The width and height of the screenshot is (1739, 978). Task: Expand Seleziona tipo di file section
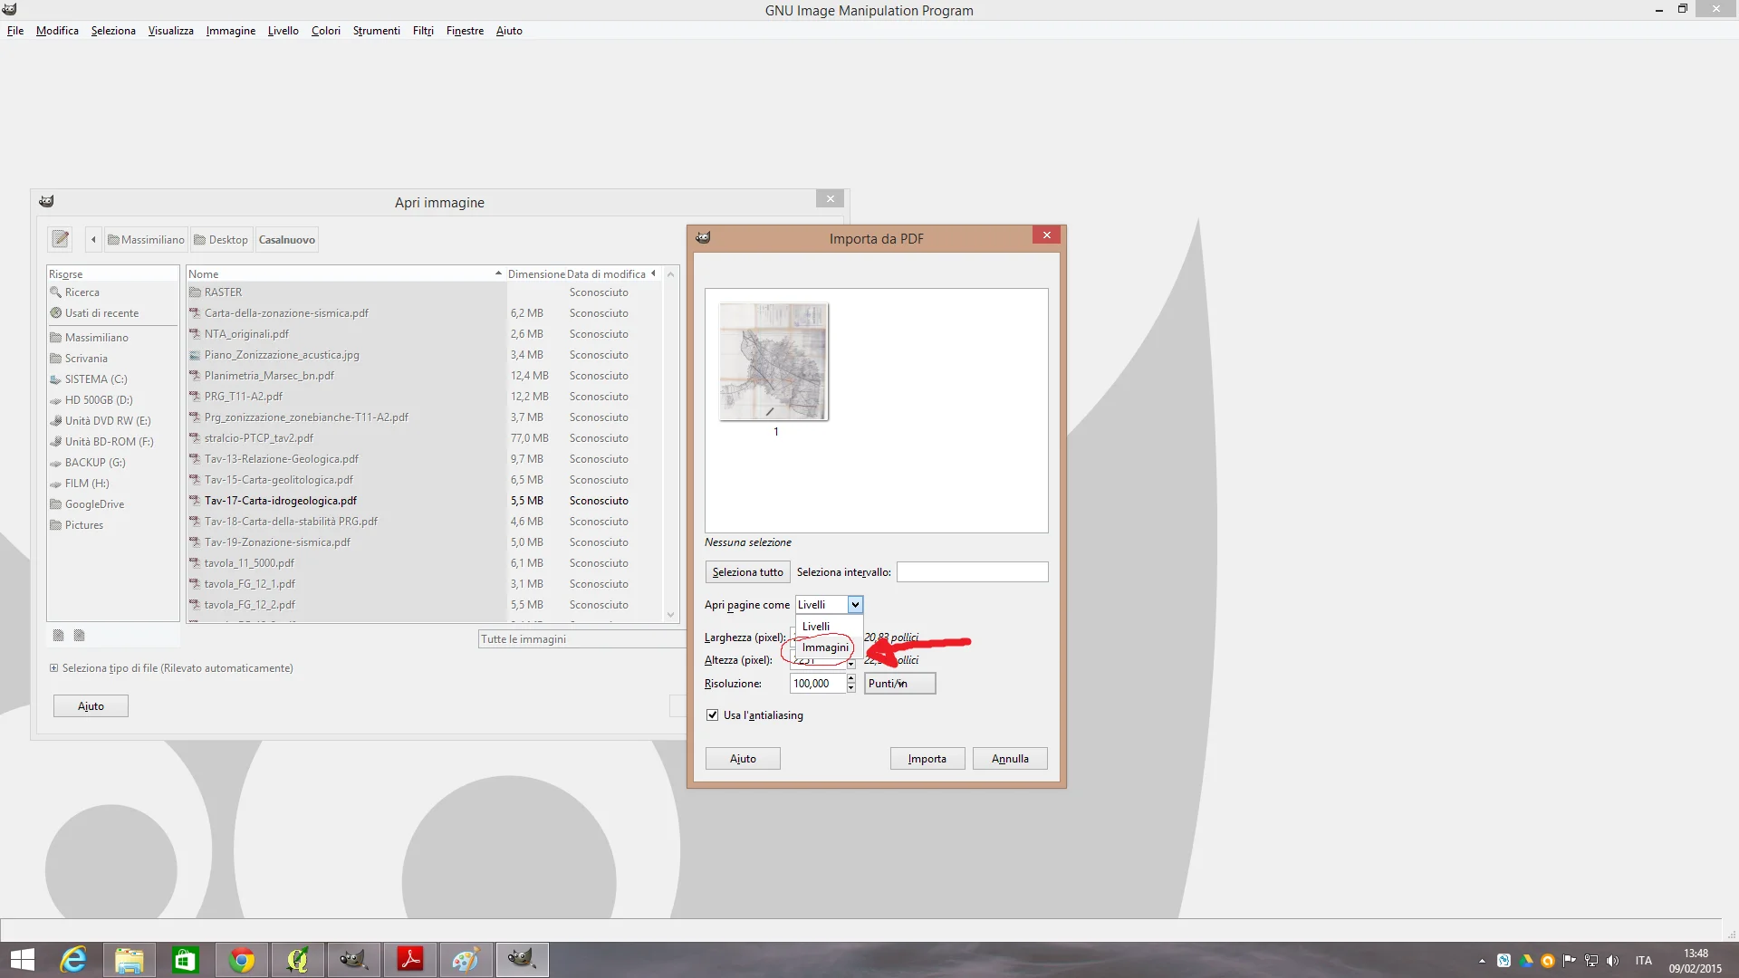click(x=53, y=668)
